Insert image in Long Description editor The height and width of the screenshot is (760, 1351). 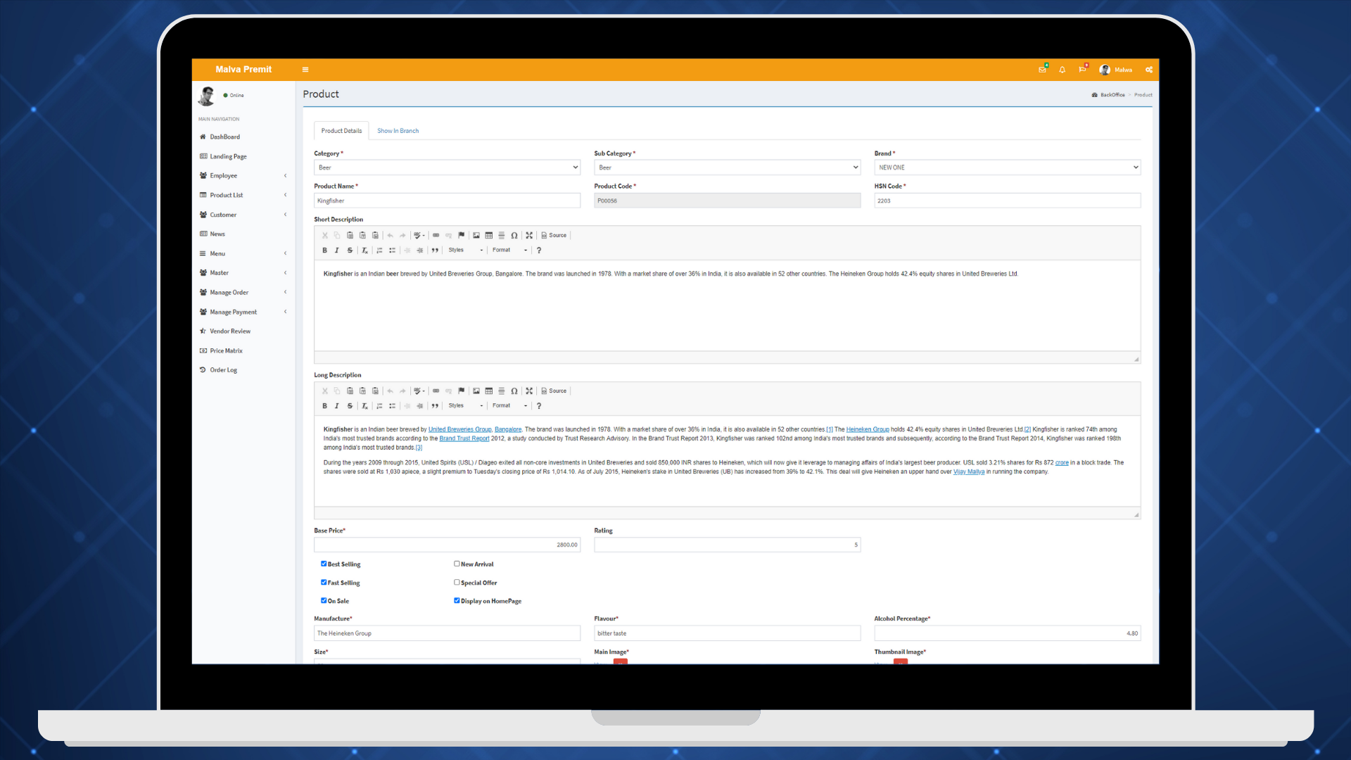click(x=476, y=391)
